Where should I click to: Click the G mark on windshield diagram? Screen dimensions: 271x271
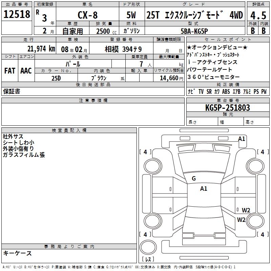(x=194, y=179)
